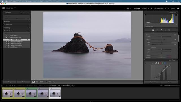The width and height of the screenshot is (181, 102).
Task: Select the Healing brush tool icon
Action: pos(161,30)
